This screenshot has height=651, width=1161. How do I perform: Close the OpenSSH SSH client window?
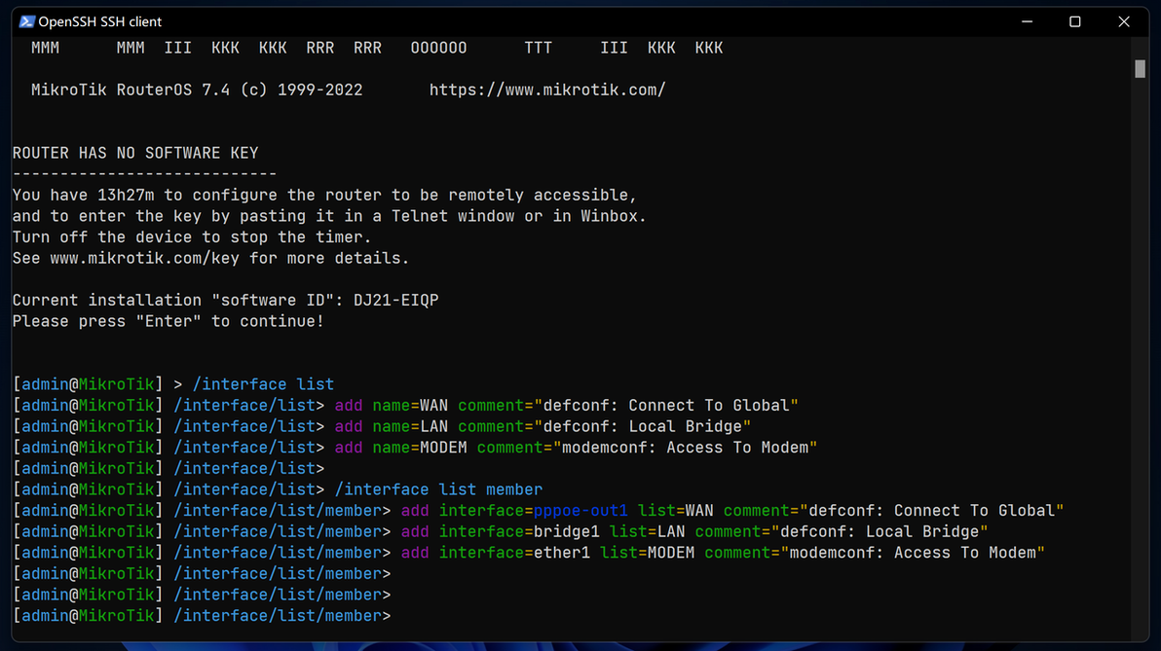(1124, 21)
